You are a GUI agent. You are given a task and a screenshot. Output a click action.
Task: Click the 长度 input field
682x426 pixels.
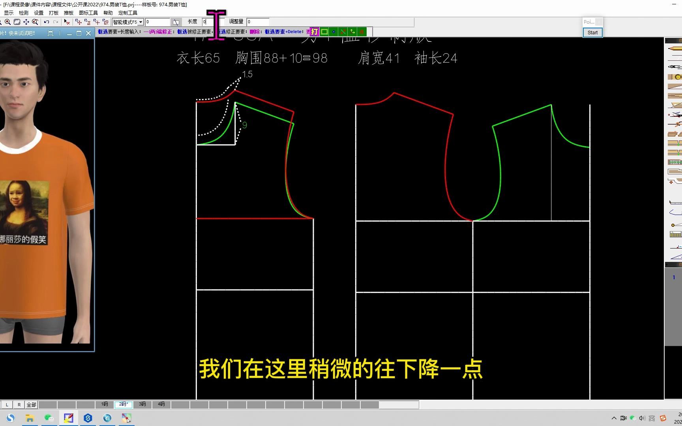point(214,22)
